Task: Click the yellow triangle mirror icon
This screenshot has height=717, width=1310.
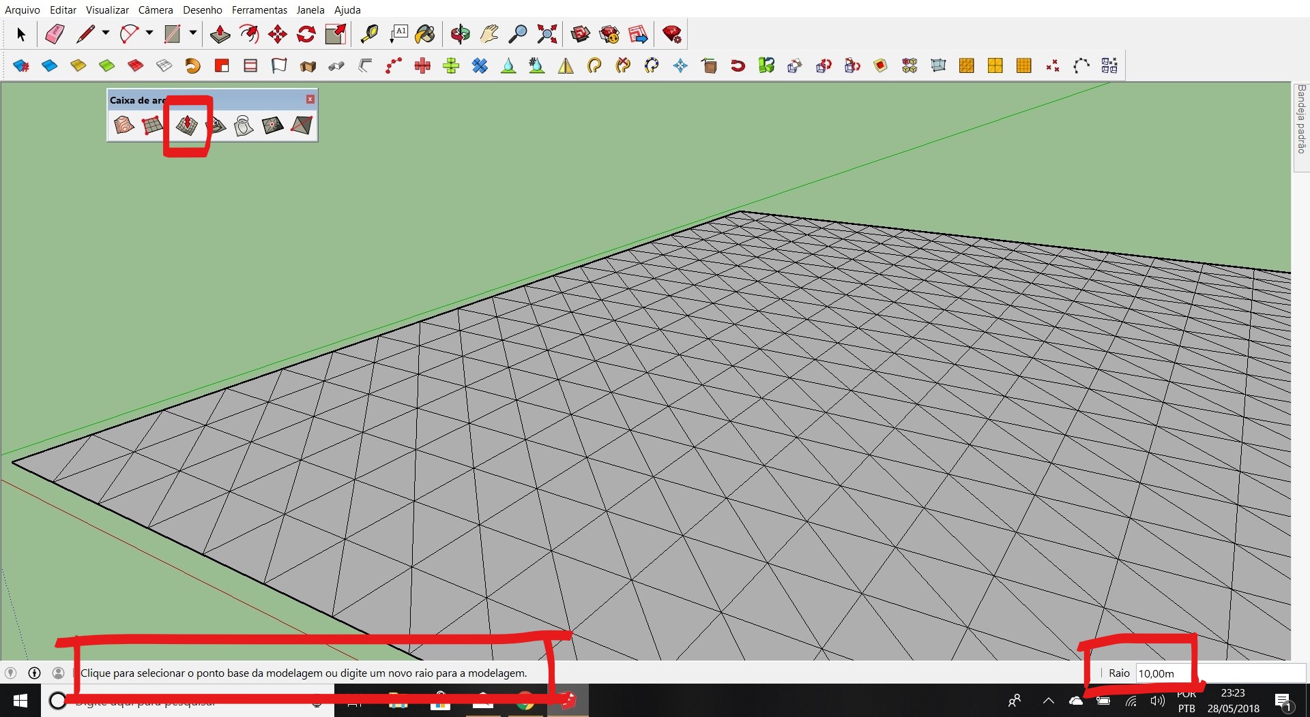Action: [x=566, y=65]
